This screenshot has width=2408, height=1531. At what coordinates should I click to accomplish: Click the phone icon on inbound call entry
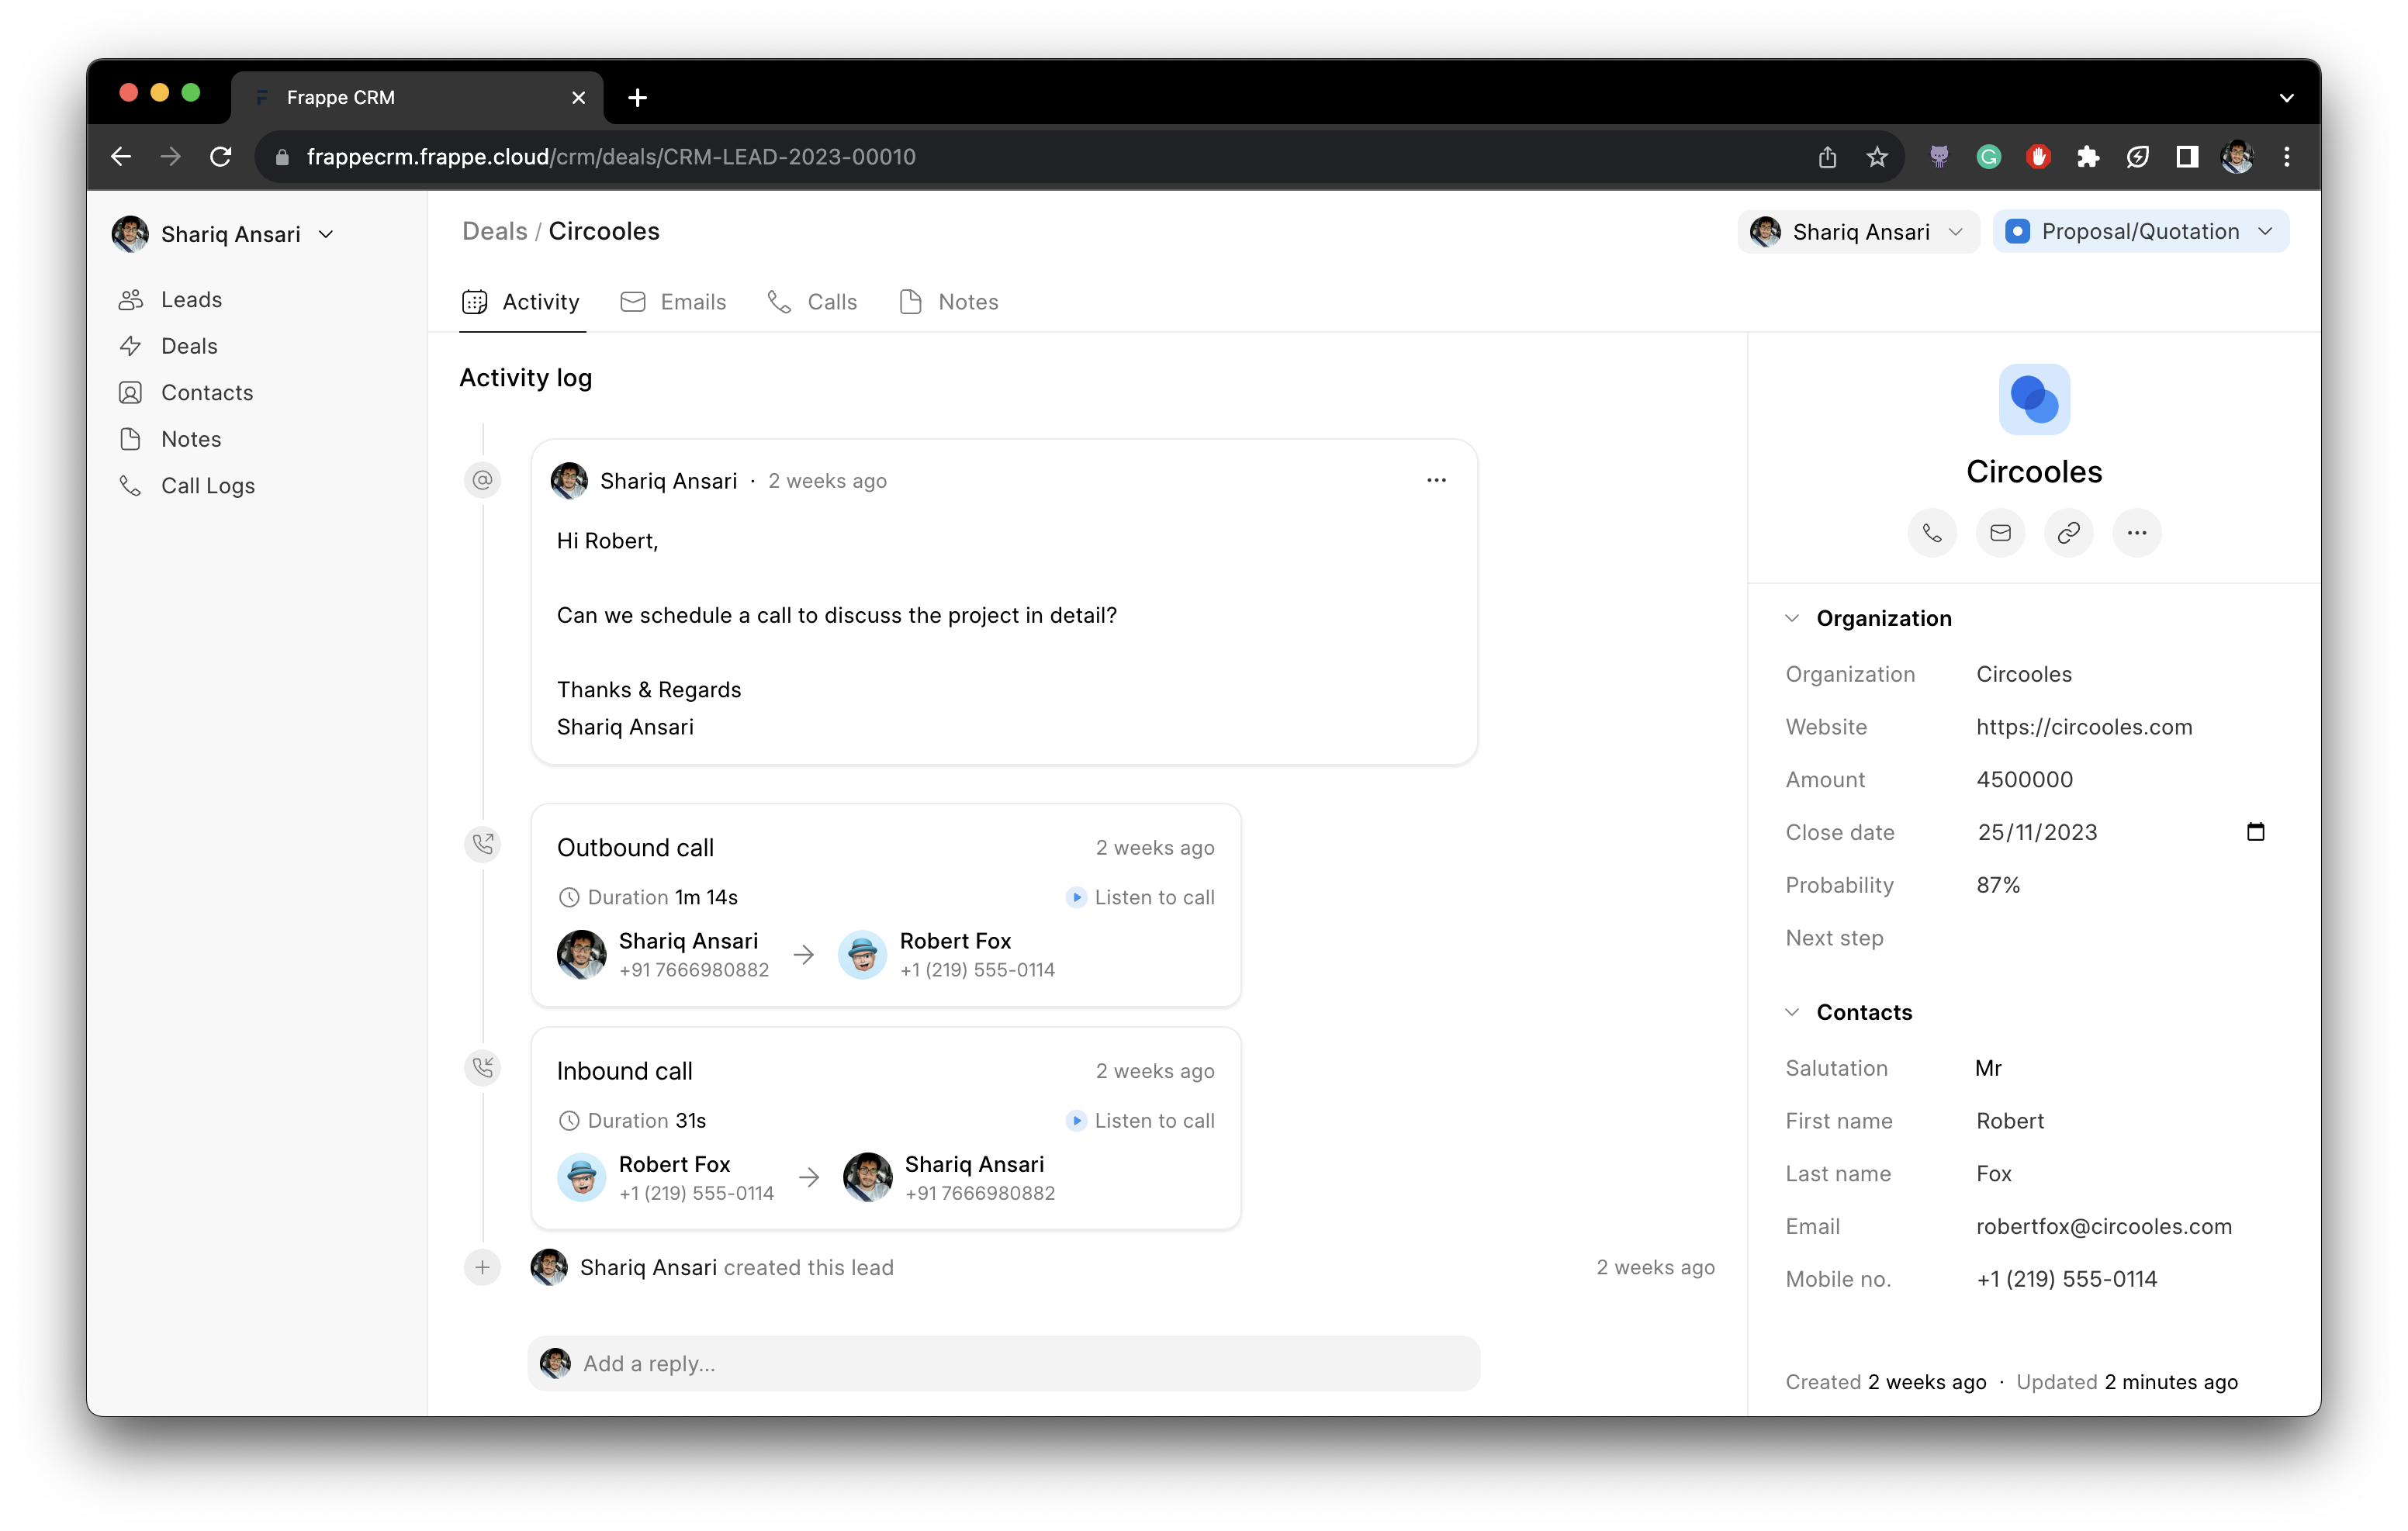point(484,1068)
